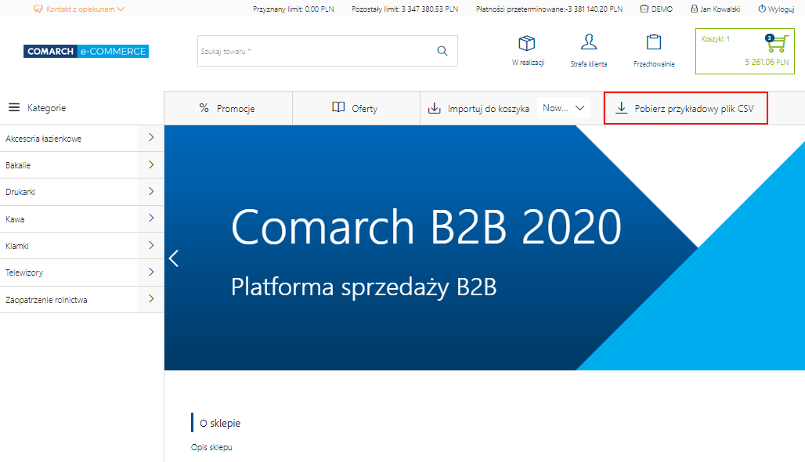The image size is (805, 462).
Task: Click the open book icon for Oferty
Action: (x=338, y=106)
